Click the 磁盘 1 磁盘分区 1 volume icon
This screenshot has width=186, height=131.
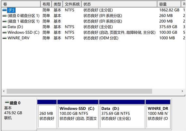coord(4,21)
